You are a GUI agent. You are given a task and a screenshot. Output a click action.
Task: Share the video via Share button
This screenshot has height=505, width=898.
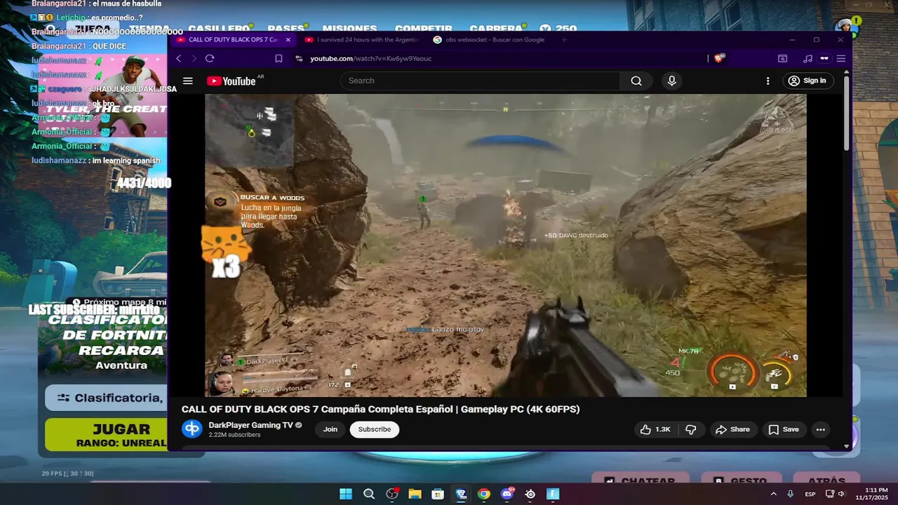pos(733,429)
